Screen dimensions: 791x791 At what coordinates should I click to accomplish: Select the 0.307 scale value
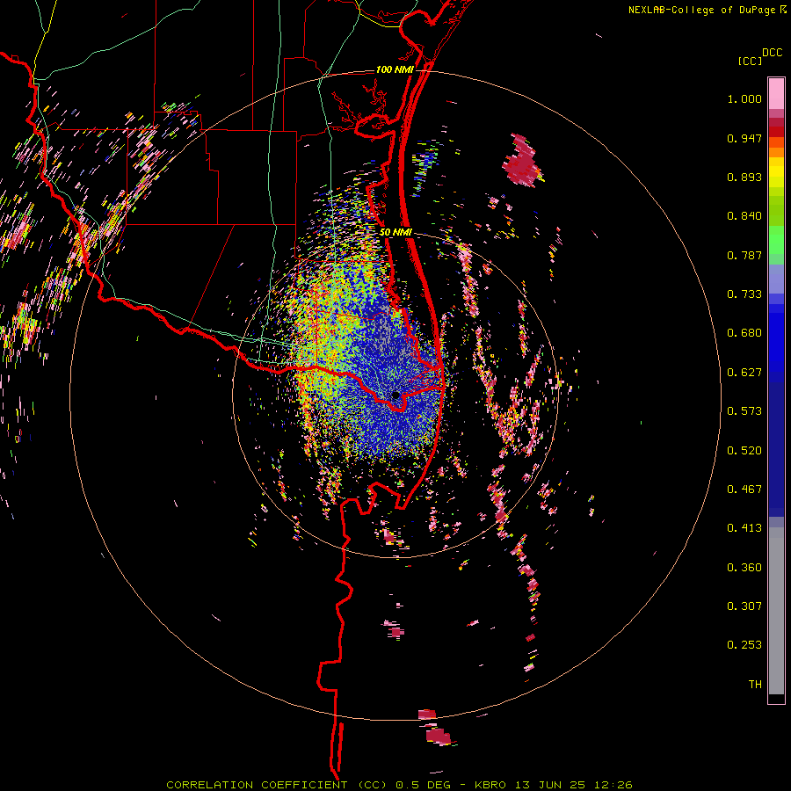point(744,606)
